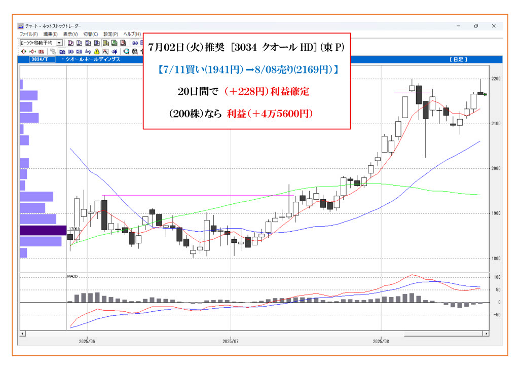Click the scroll-right arrow under the chart
This screenshot has width=519, height=368.
coord(486,334)
